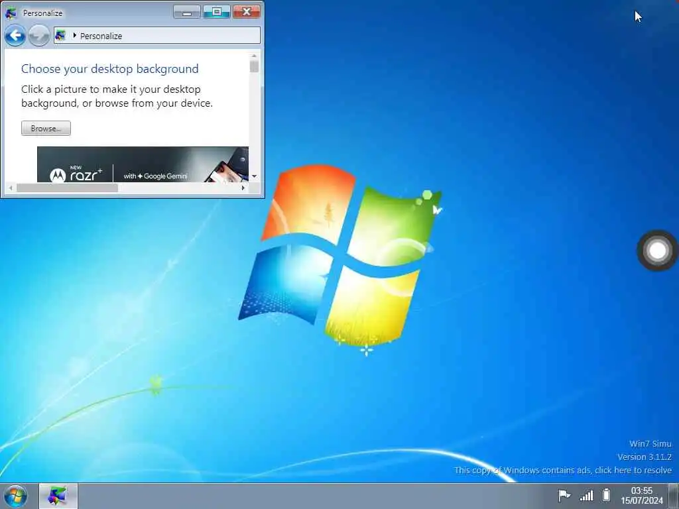Viewport: 679px width, 509px height.
Task: Click the Personalize icon in the title bar
Action: pyautogui.click(x=11, y=13)
